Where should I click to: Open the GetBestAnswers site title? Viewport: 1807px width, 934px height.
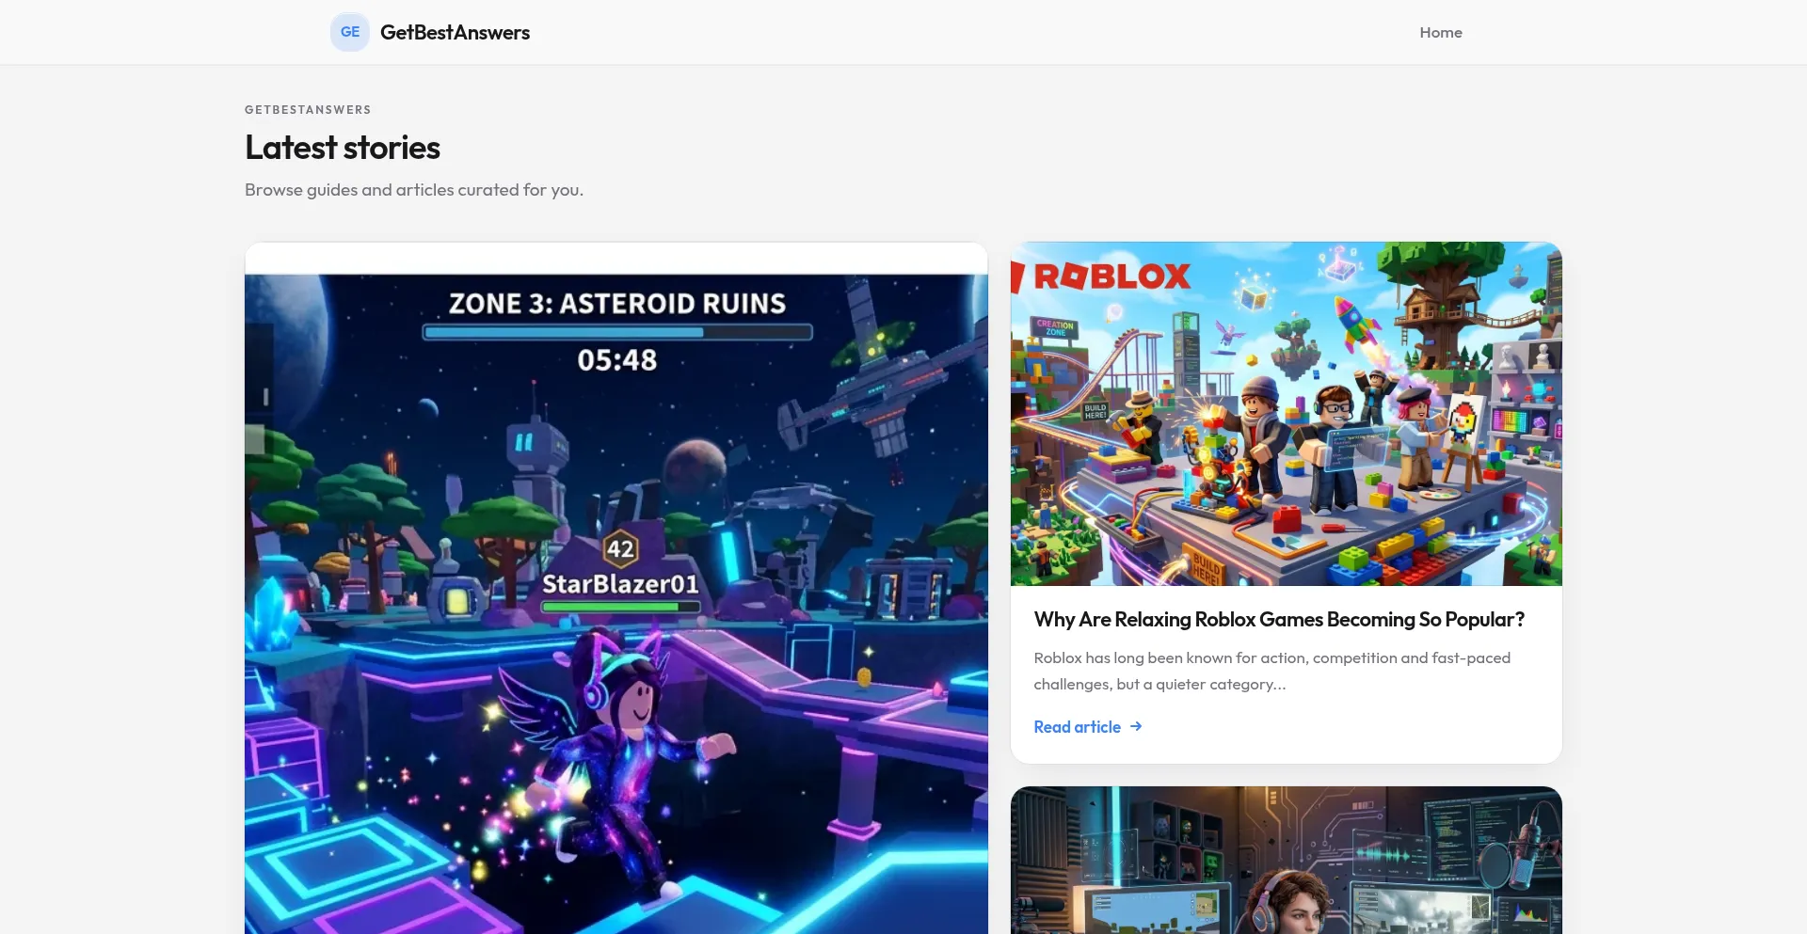pyautogui.click(x=455, y=32)
